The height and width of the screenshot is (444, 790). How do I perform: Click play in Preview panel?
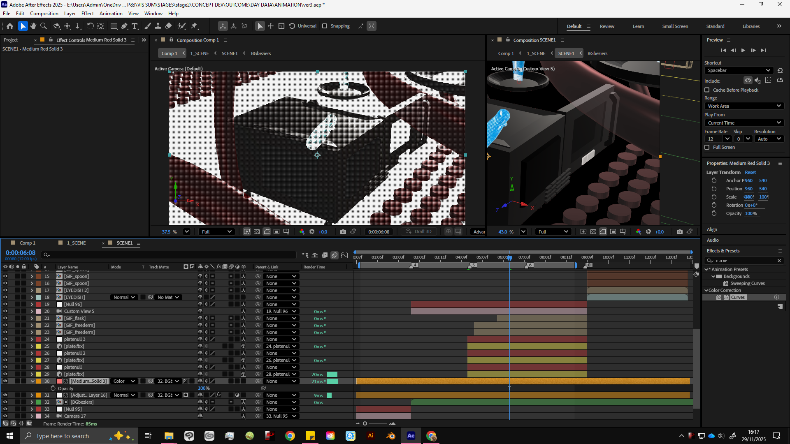(743, 50)
